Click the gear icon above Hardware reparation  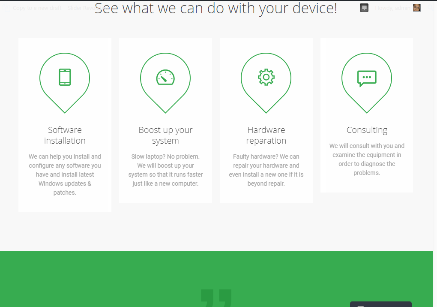click(x=266, y=77)
